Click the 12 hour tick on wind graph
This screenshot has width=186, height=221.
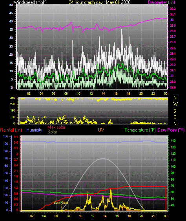[x=91, y=93]
